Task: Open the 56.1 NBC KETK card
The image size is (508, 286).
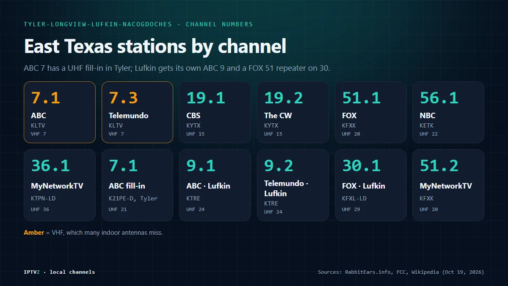Action: point(448,112)
